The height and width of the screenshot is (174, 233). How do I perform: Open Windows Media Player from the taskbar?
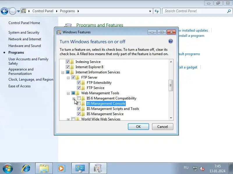point(61,168)
